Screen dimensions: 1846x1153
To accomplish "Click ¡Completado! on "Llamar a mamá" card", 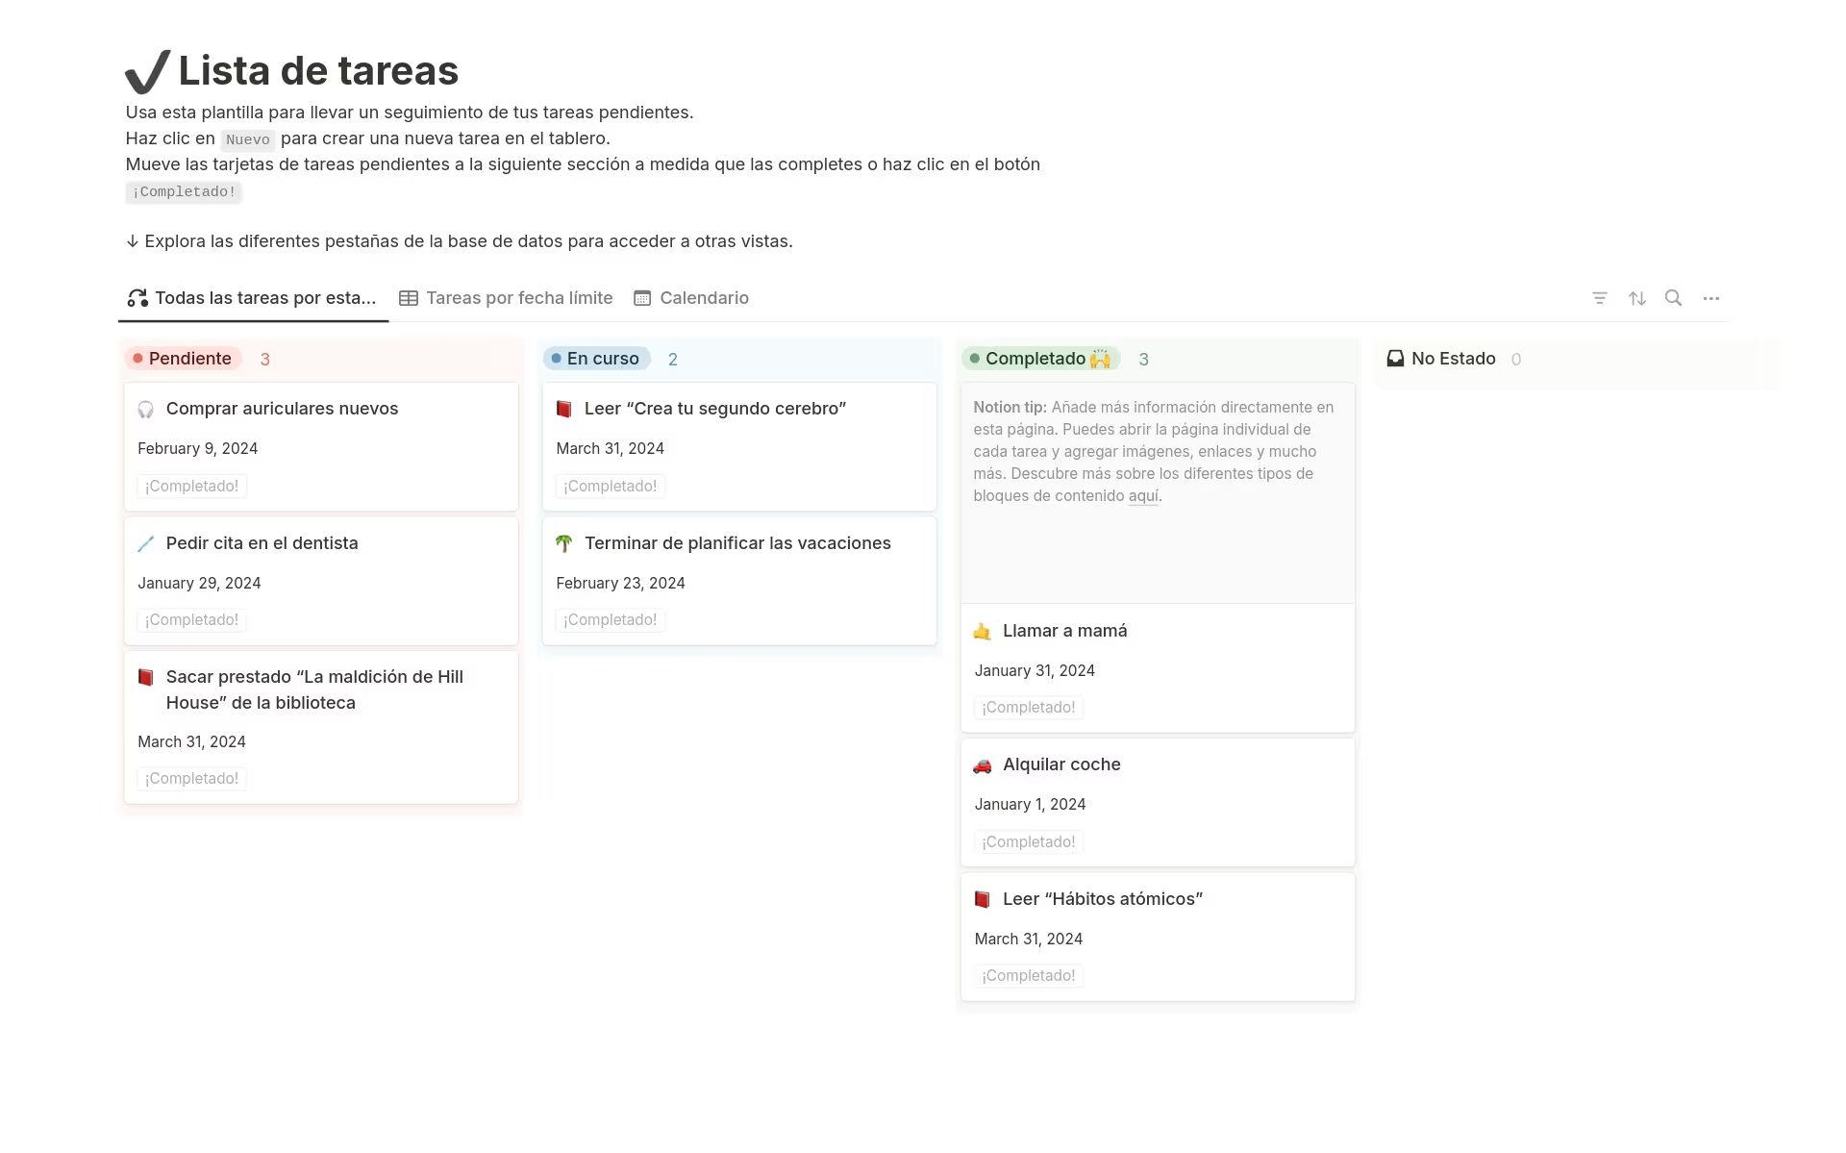I will pyautogui.click(x=1027, y=707).
